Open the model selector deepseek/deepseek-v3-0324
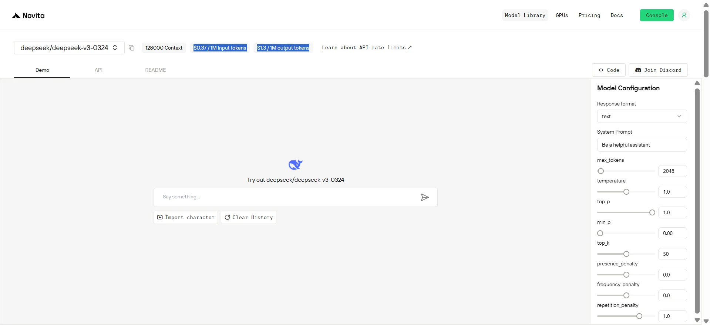This screenshot has height=325, width=710. coord(69,48)
